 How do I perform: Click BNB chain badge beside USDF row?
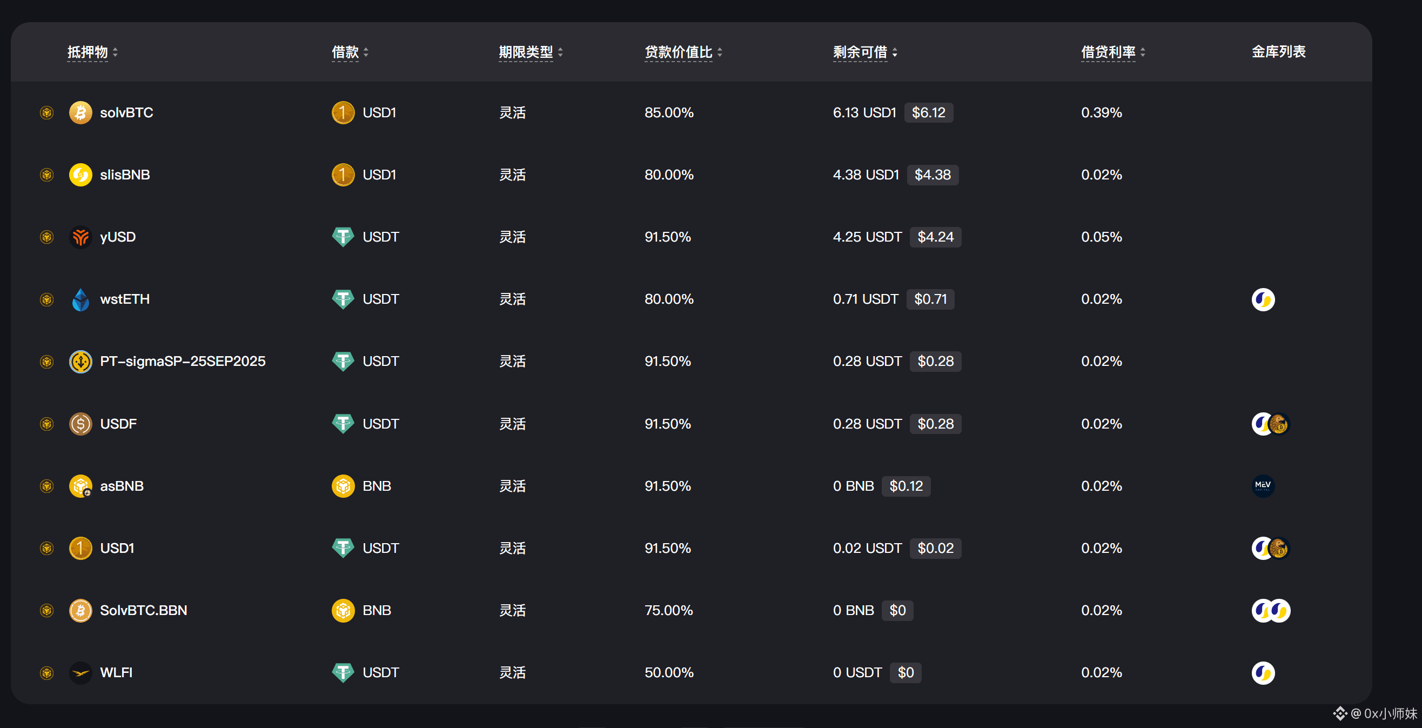tap(47, 424)
